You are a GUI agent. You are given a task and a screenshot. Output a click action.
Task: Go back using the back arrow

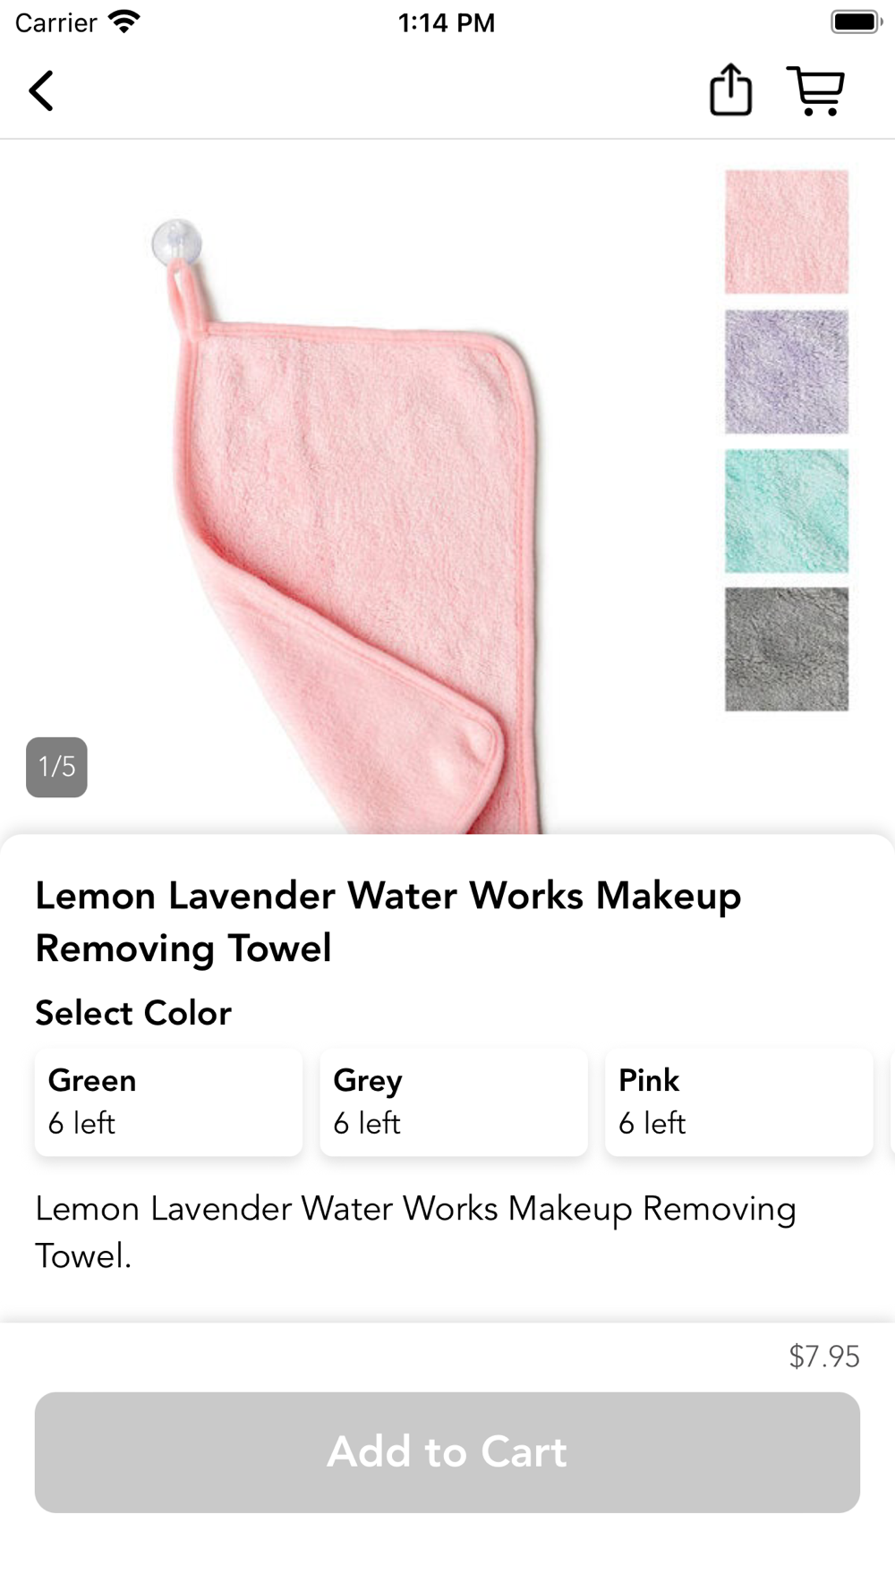coord(41,91)
